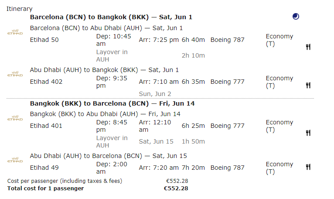Click the Etihad logo beside flight Etihad 50

tap(15, 33)
